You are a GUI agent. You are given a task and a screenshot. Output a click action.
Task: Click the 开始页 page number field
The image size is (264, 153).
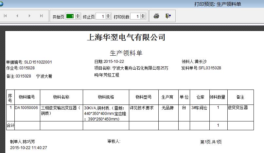tap(70, 16)
